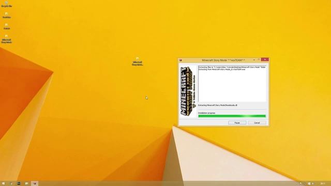This screenshot has width=331, height=186.
Task: Click the "Extracting Minecraft Story Mode" status line
Action: click(x=218, y=105)
